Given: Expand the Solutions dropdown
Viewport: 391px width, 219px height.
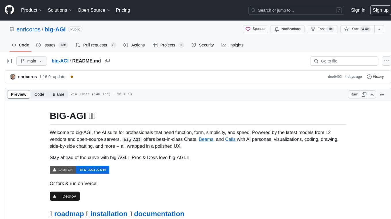Looking at the screenshot, I should point(60,10).
